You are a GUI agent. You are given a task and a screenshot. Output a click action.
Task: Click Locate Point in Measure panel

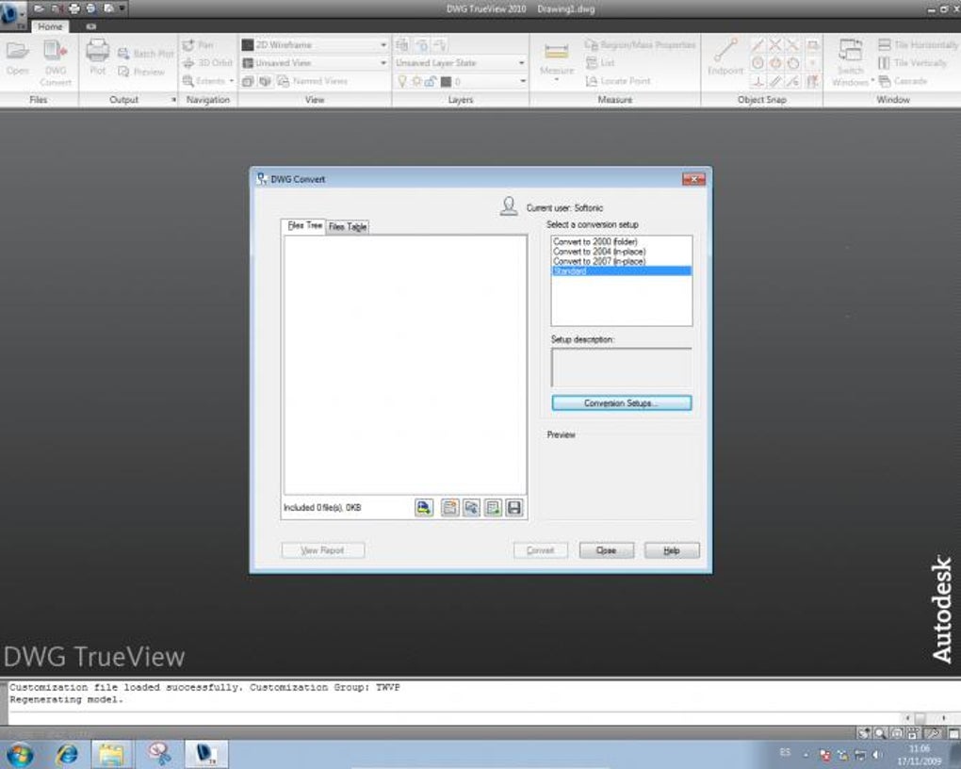click(x=618, y=80)
